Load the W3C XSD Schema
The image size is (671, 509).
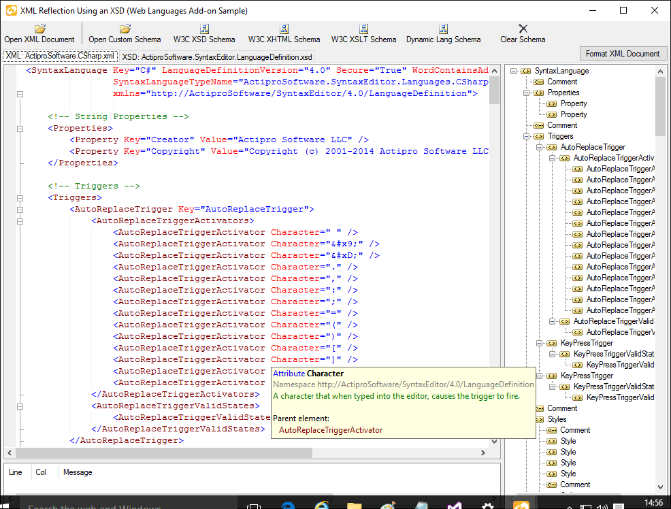tap(204, 34)
